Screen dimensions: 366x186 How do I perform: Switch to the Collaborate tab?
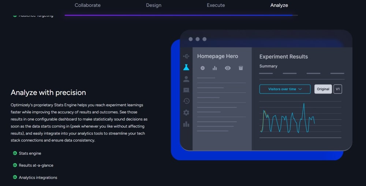pyautogui.click(x=87, y=5)
